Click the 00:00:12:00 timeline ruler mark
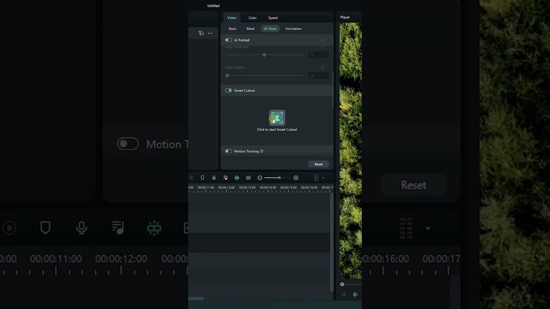Image resolution: width=550 pixels, height=309 pixels. point(226,188)
